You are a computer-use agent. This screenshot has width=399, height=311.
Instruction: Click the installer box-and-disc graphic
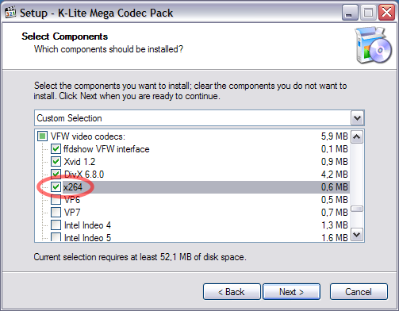click(x=374, y=45)
